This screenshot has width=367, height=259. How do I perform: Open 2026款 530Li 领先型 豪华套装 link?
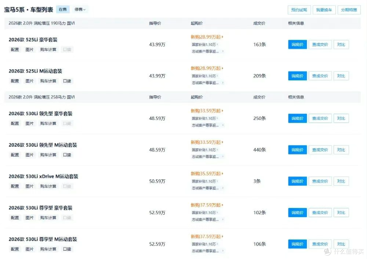[40, 114]
